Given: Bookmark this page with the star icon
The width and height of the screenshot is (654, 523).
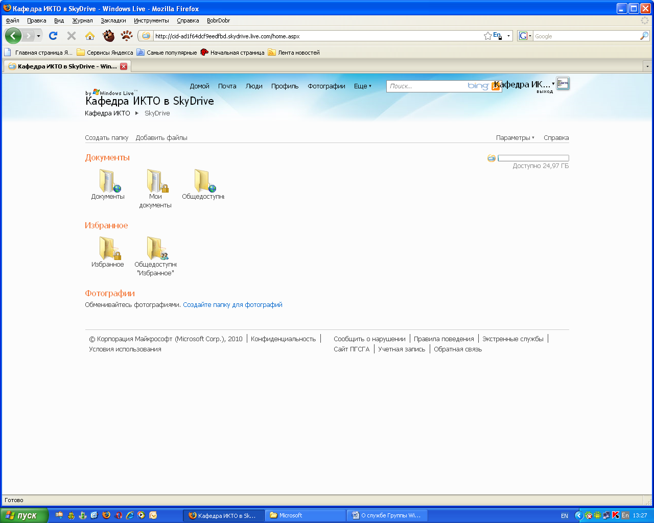Looking at the screenshot, I should pos(488,36).
